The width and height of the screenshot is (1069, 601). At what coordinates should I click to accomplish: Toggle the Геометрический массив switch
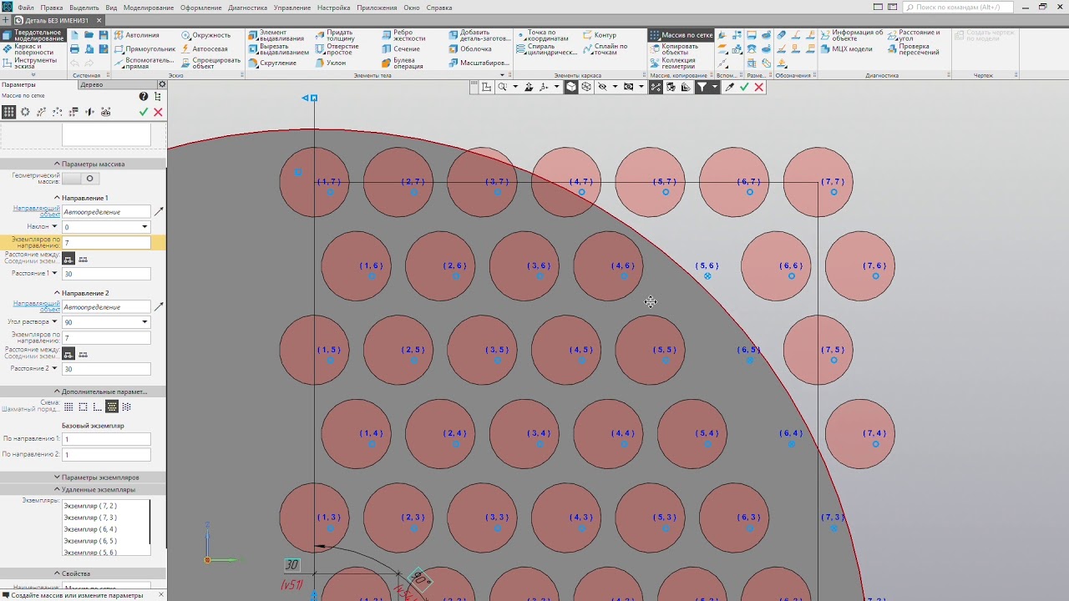[x=81, y=179]
